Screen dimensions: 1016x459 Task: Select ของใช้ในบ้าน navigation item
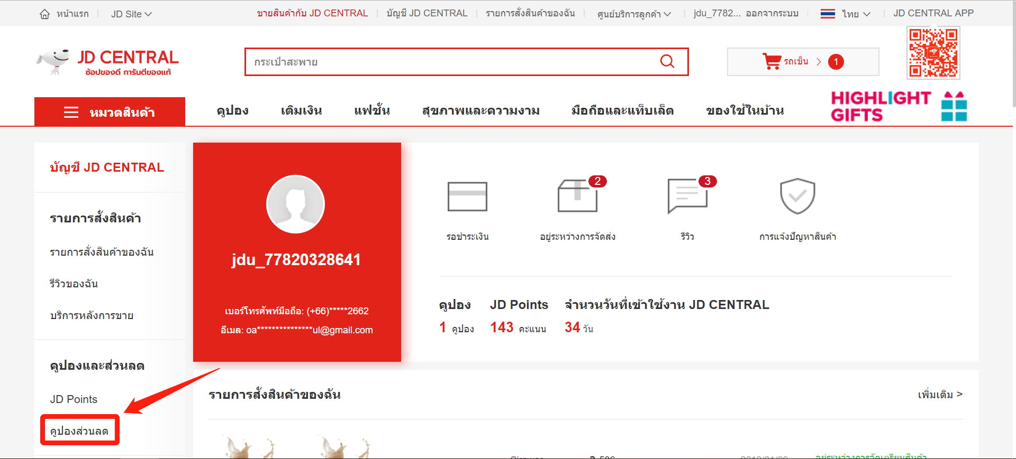(x=745, y=110)
